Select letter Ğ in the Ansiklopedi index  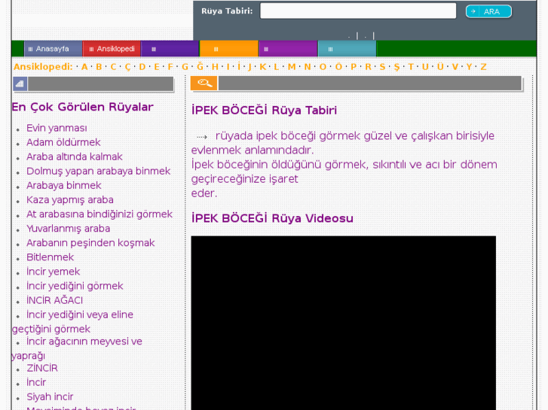point(200,66)
